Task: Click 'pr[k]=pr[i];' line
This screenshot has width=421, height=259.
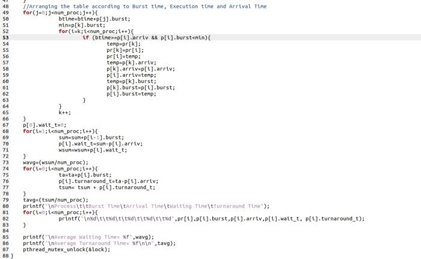Action: [x=125, y=50]
